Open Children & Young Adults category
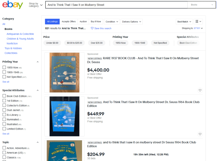 coord(20,39)
